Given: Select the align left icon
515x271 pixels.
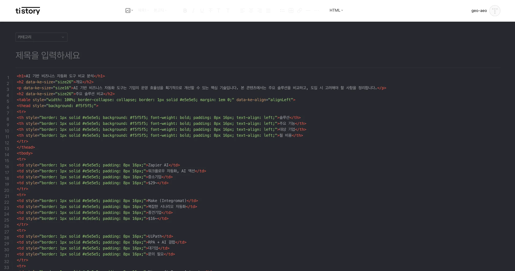Looking at the screenshot, I should click(x=242, y=10).
